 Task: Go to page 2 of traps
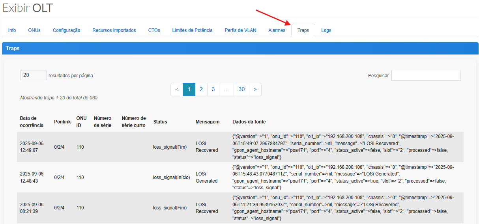pyautogui.click(x=201, y=90)
